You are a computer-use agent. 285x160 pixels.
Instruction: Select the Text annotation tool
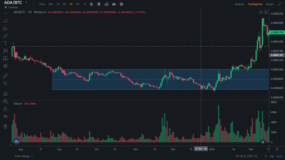pyautogui.click(x=5, y=43)
